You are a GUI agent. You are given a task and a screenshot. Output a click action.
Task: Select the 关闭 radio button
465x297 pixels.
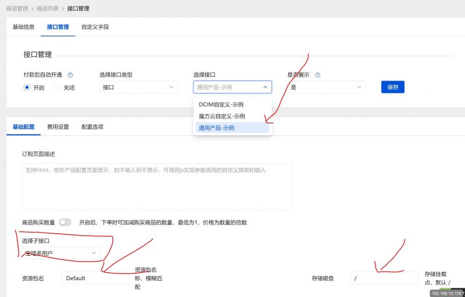tap(57, 88)
